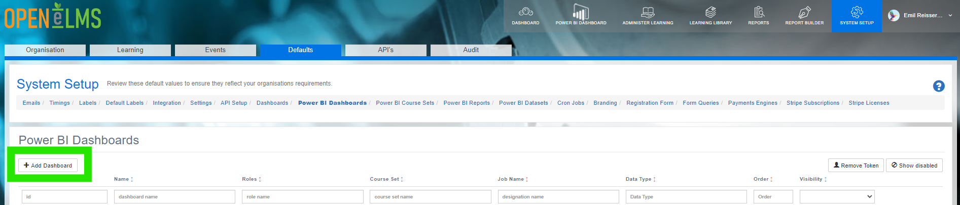Sort by Job Name column
The height and width of the screenshot is (205, 960).
coord(513,179)
